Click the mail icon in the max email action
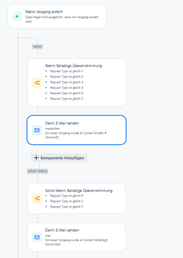 coord(37,237)
